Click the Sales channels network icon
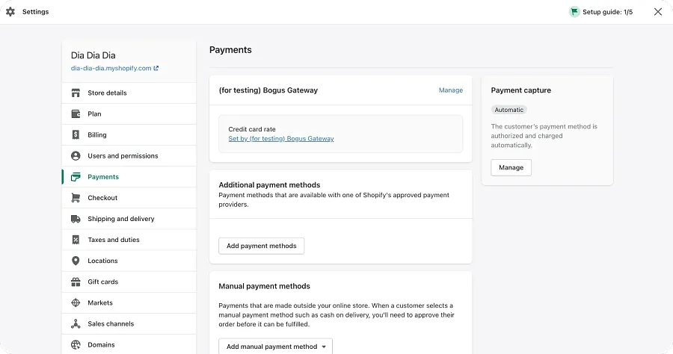 [x=76, y=323]
